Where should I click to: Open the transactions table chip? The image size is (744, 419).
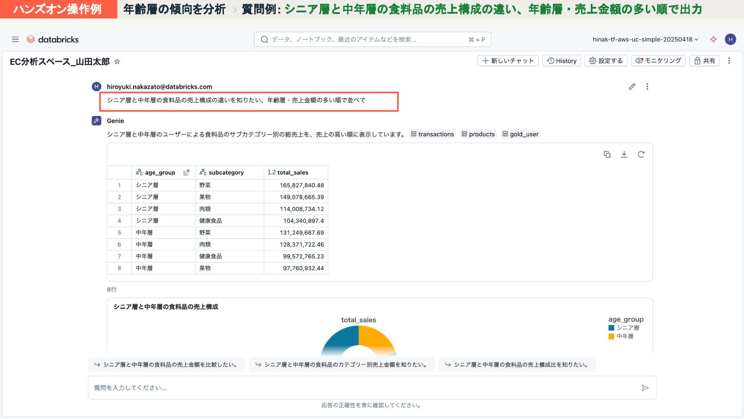pyautogui.click(x=432, y=134)
